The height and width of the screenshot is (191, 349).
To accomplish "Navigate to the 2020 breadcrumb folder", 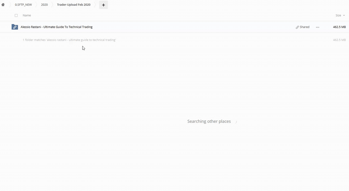I will 44,5.
